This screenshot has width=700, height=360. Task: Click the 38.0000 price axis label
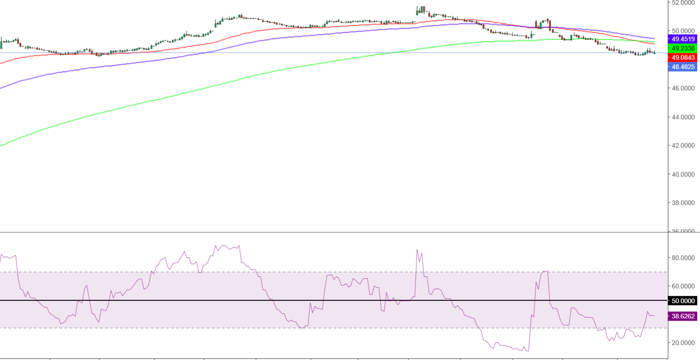(x=684, y=203)
